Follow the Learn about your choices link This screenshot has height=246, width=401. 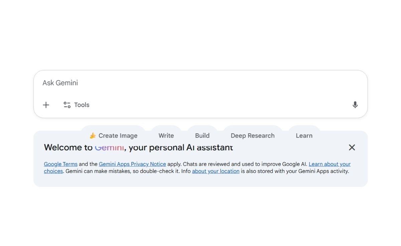click(x=329, y=164)
